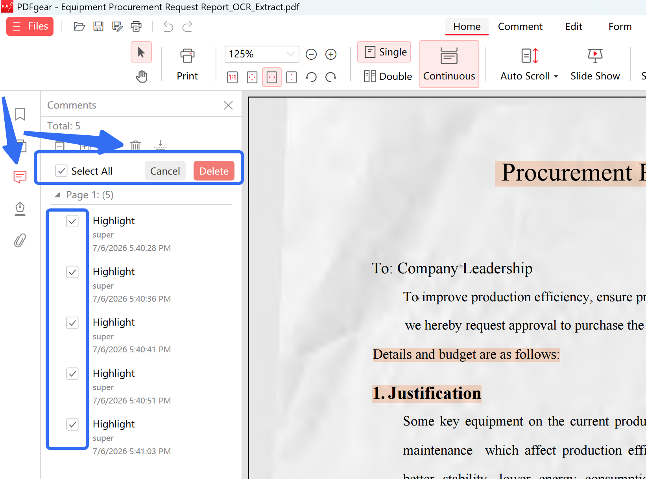Rotate the page clockwise
This screenshot has width=646, height=479.
pos(331,77)
